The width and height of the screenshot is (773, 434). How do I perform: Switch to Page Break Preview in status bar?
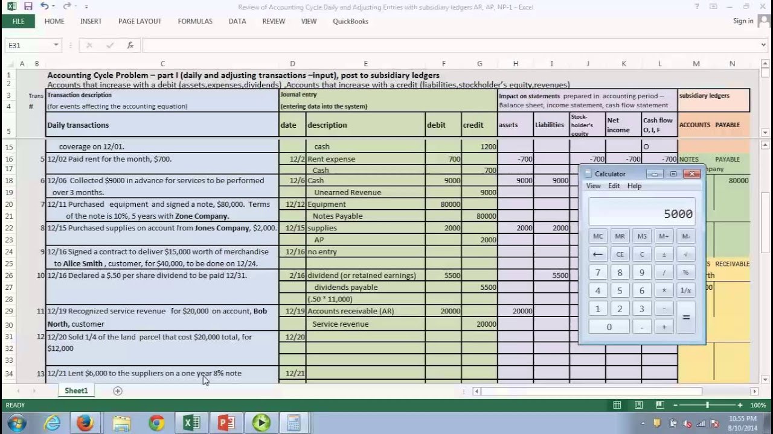click(660, 405)
